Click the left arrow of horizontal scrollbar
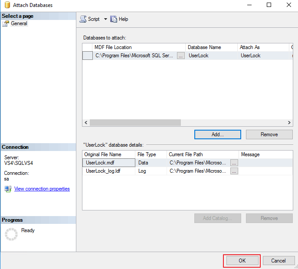 coord(86,123)
